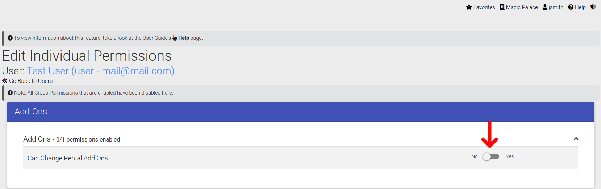
Task: Click the shield icon in top bar
Action: pos(593,7)
